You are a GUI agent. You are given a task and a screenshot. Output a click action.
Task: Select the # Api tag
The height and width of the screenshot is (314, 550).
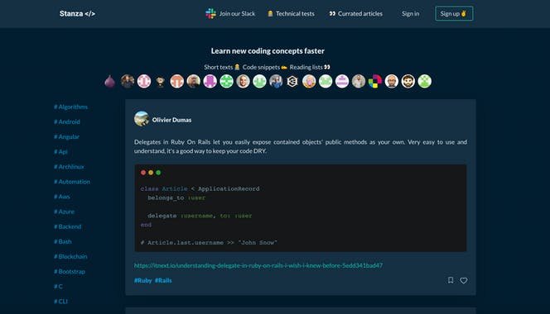point(60,152)
